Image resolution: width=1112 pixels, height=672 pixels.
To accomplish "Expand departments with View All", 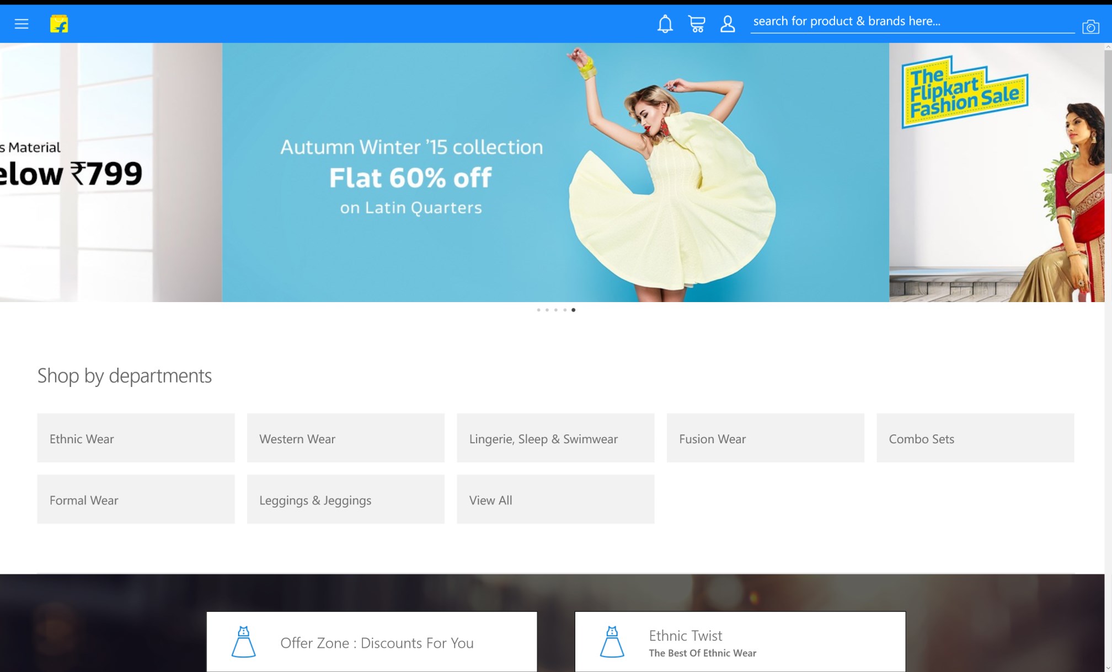I will click(x=555, y=499).
